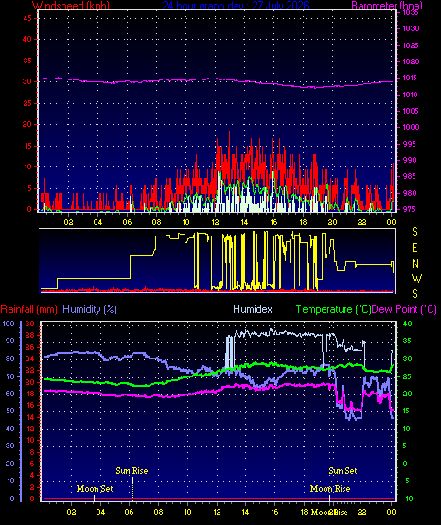Viewport: 441px width, 525px height.
Task: Click the 50 humidity scale value
Action: [10, 411]
